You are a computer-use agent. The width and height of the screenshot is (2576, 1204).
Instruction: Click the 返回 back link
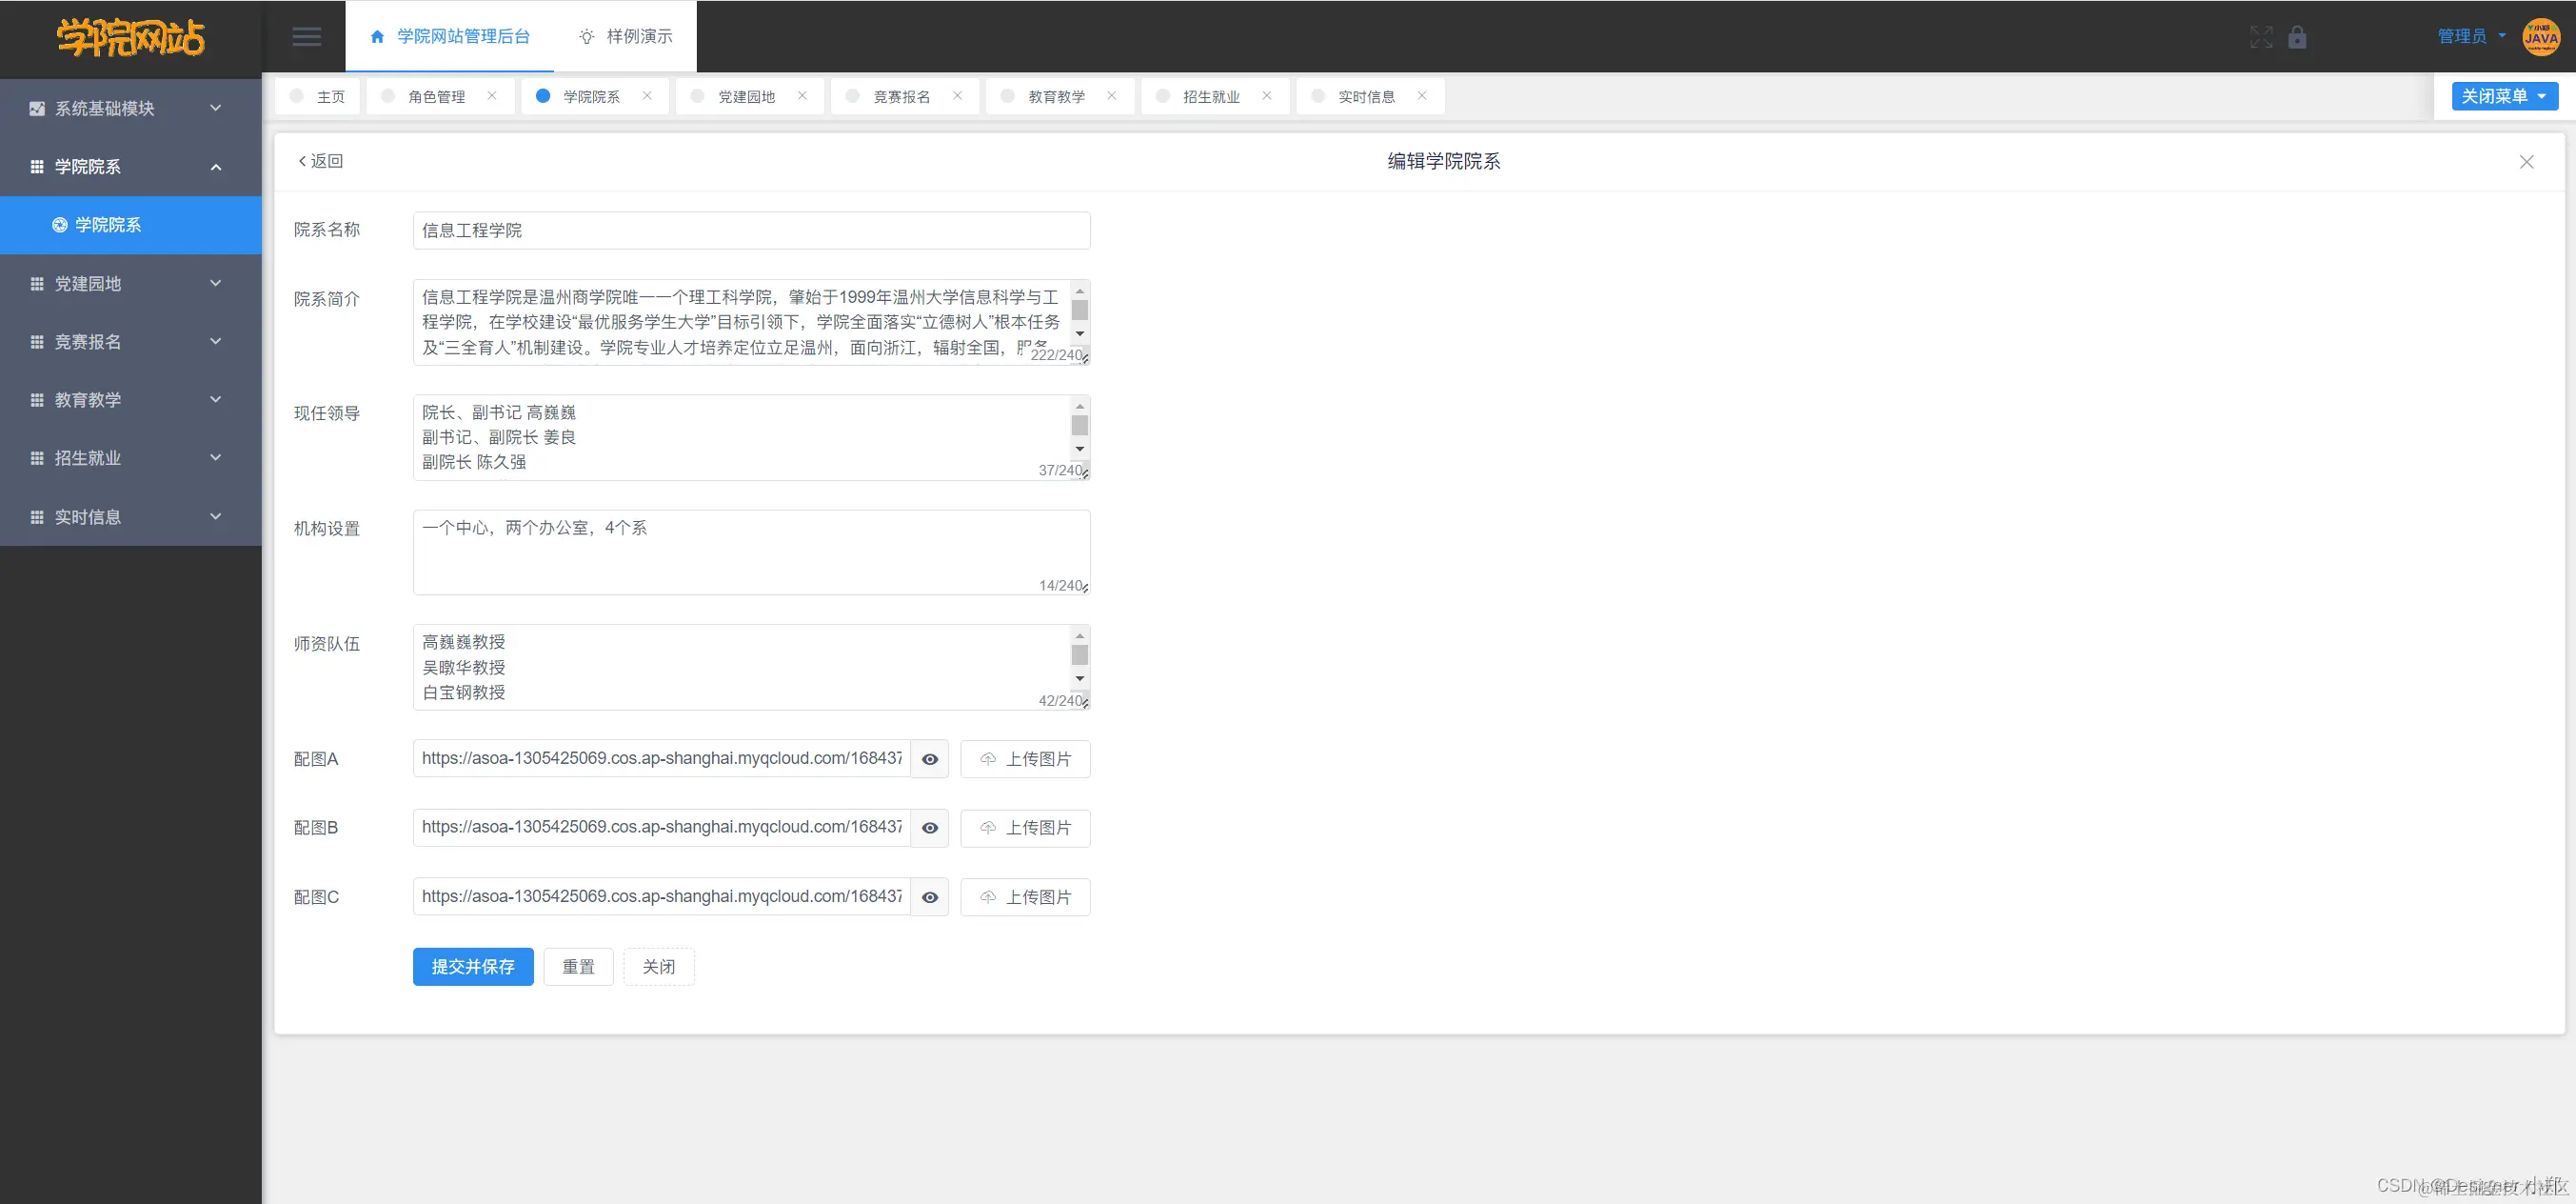[x=321, y=161]
